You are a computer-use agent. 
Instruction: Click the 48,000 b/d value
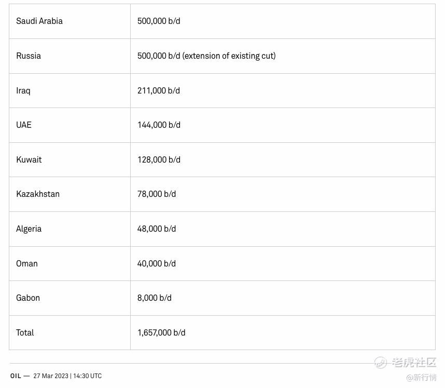coord(157,229)
